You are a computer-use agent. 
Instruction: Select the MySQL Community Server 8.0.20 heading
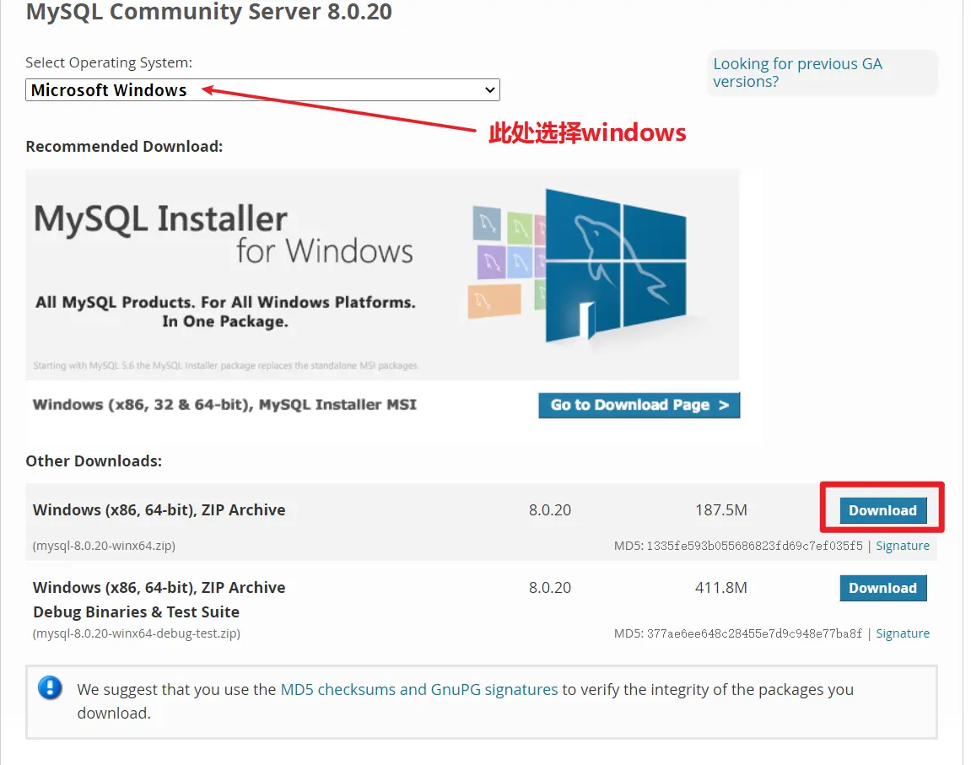tap(208, 12)
